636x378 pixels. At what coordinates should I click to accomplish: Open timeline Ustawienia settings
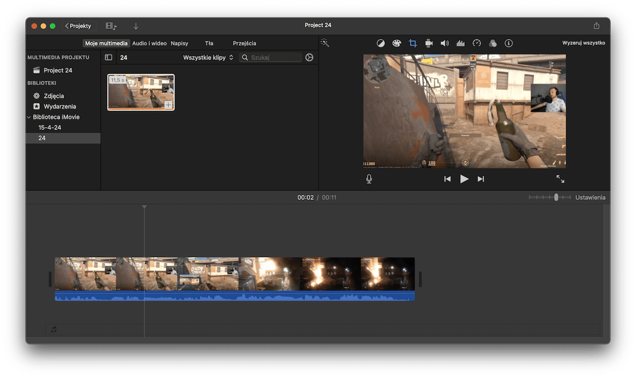590,197
